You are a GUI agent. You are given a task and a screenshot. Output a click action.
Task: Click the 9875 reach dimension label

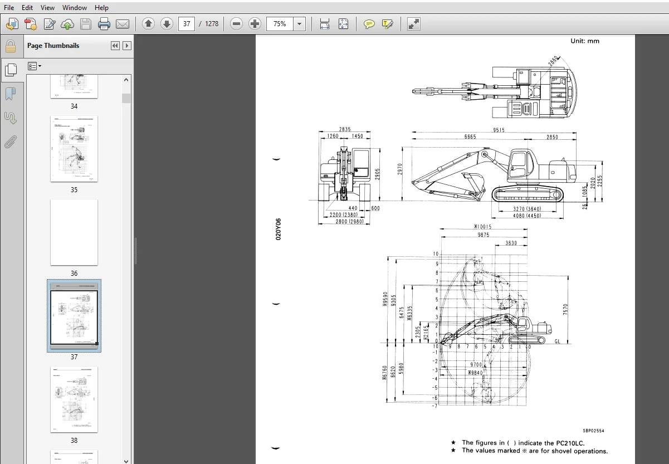tap(484, 235)
